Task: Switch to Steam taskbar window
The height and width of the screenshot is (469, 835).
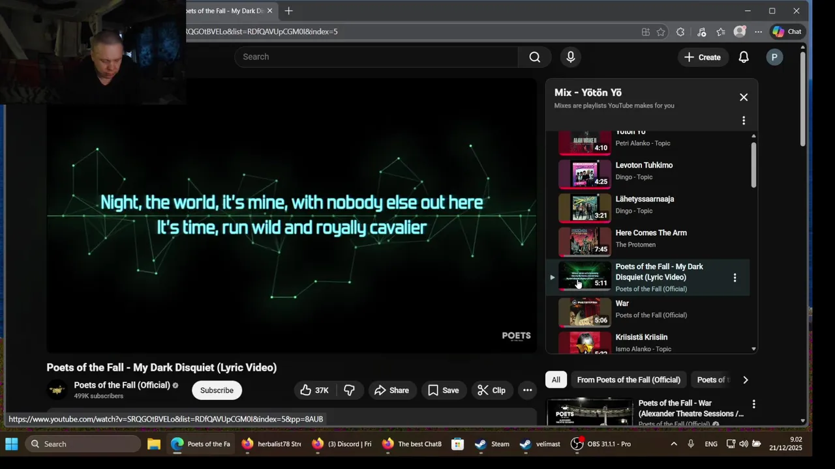Action: coord(492,444)
